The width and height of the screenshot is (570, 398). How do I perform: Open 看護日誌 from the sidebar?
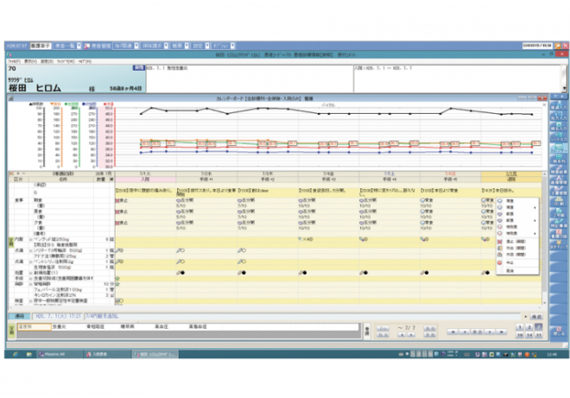559,234
